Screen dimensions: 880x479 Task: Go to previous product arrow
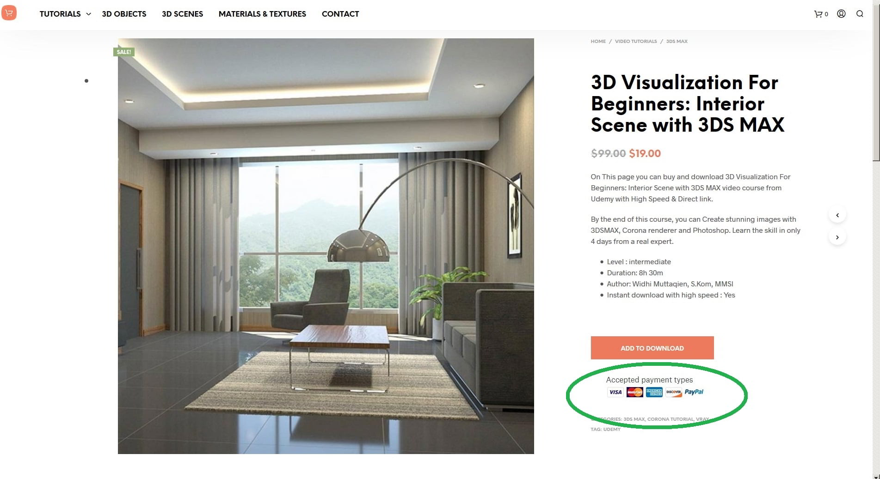pos(837,215)
